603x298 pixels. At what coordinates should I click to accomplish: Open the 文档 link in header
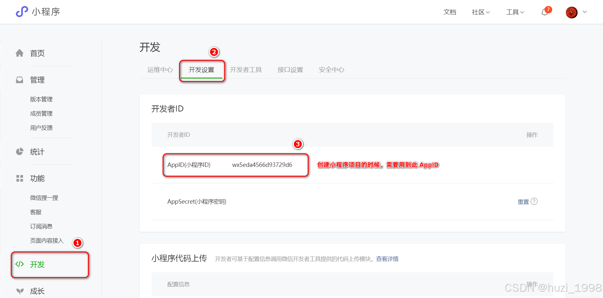click(x=450, y=12)
